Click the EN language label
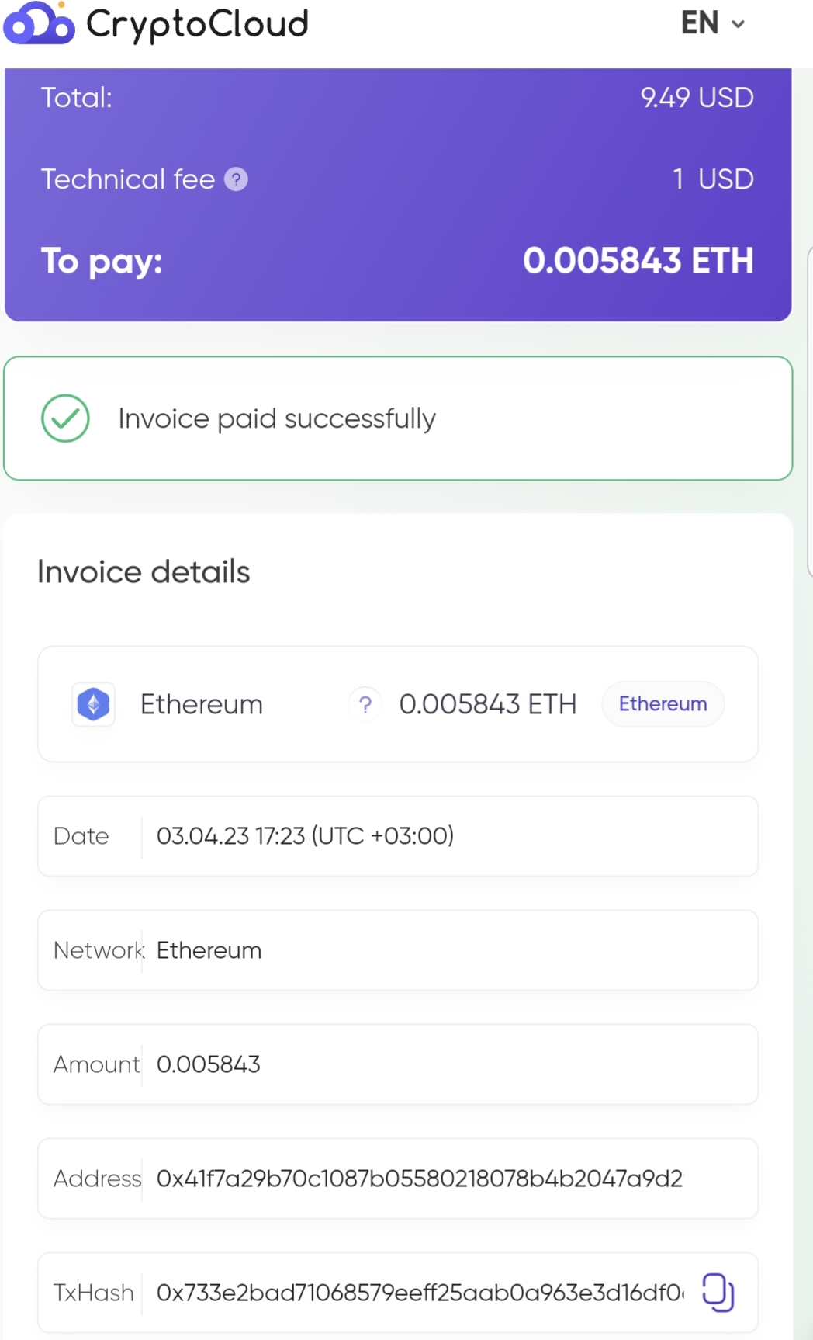Screen dimensions: 813x1340 700,23
